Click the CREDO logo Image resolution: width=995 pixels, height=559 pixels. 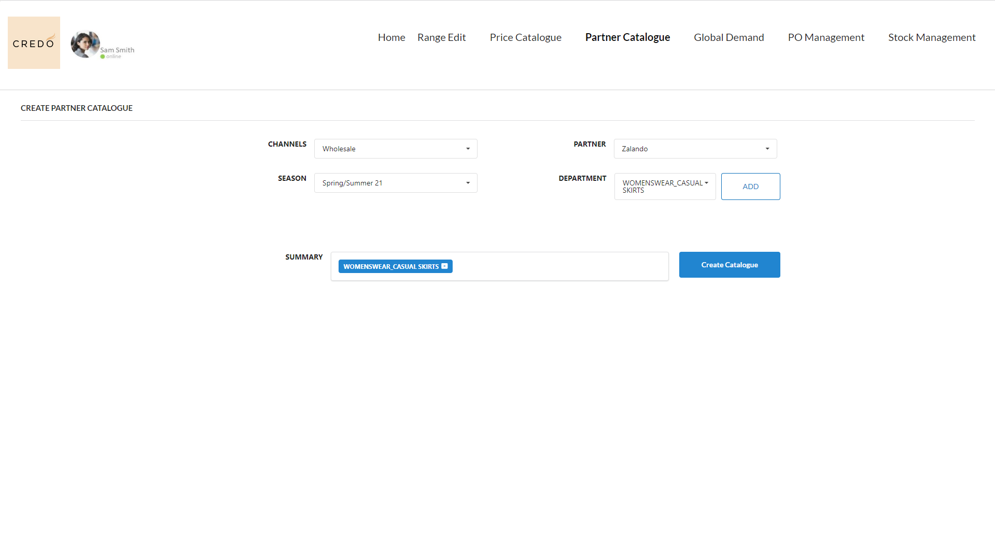34,42
